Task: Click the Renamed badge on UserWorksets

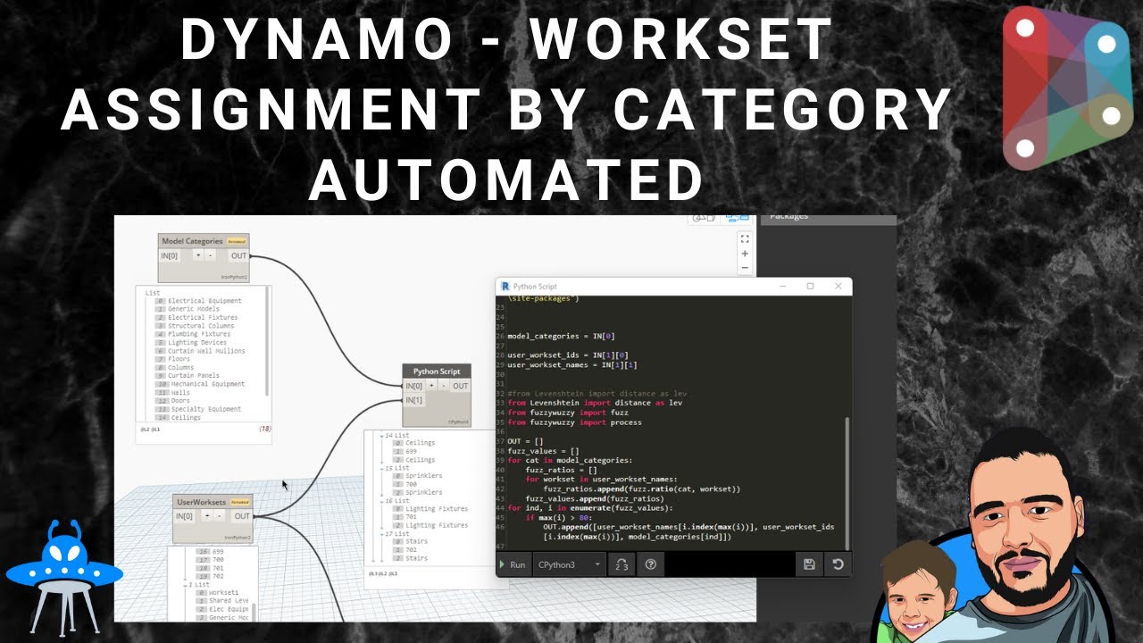Action: 239,502
